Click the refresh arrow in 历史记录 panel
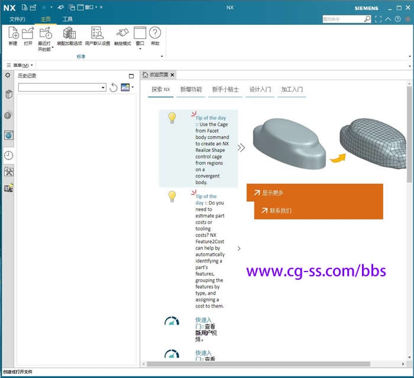Screen dimensions: 414x378 114,88
